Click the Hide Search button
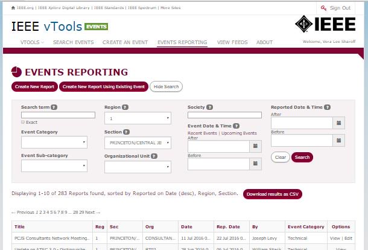 (x=166, y=87)
